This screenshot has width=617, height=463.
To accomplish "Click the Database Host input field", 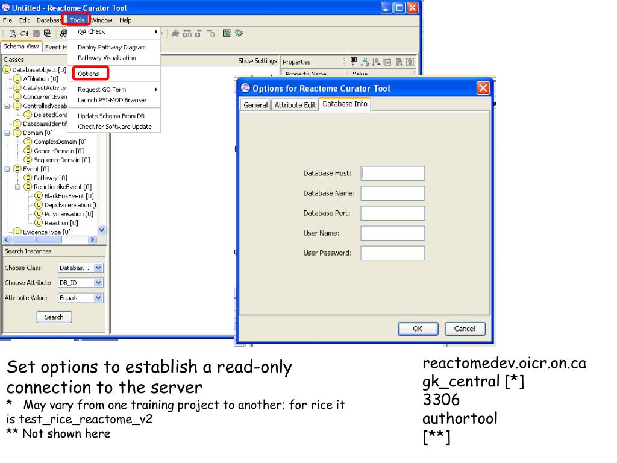I will 393,173.
